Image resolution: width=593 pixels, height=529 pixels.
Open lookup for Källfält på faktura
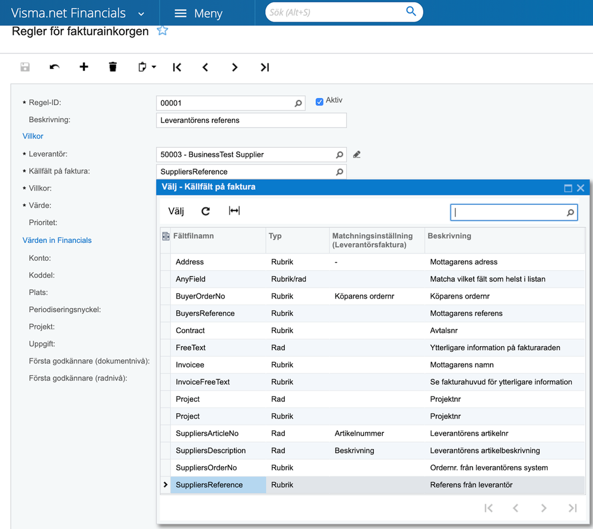click(339, 172)
